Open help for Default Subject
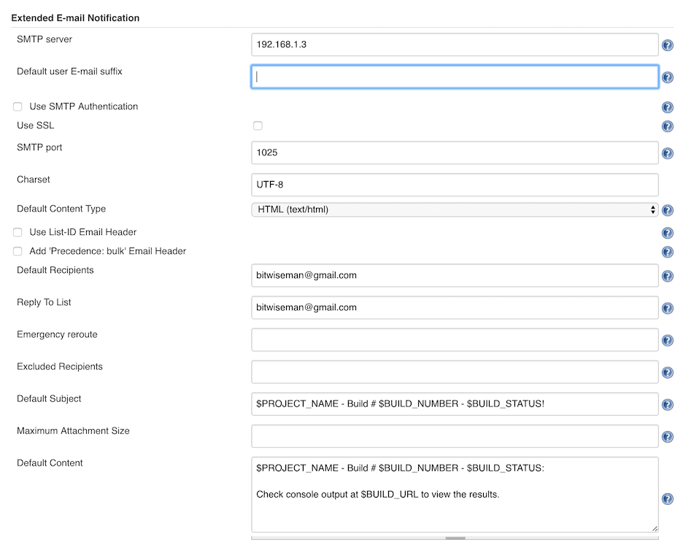Viewport: 683px width, 545px height. tap(667, 404)
